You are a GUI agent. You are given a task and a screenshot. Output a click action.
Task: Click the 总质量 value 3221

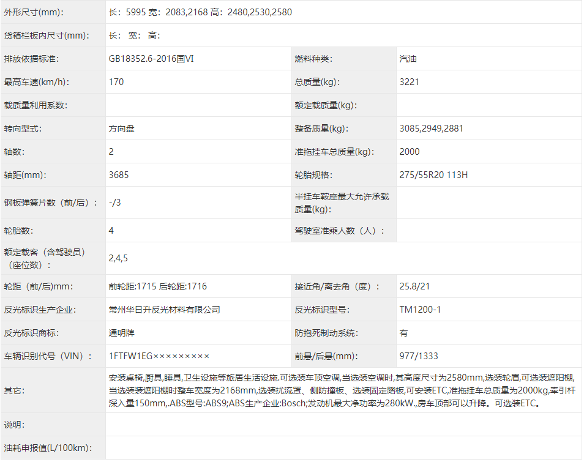(409, 82)
